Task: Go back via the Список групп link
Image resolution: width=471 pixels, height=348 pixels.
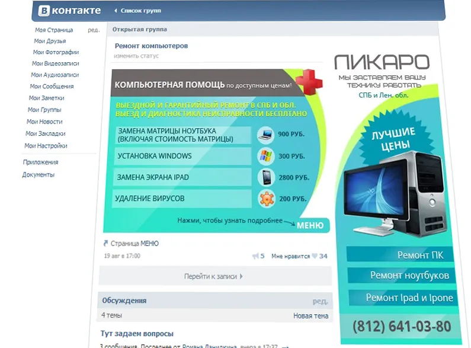Action: (140, 11)
